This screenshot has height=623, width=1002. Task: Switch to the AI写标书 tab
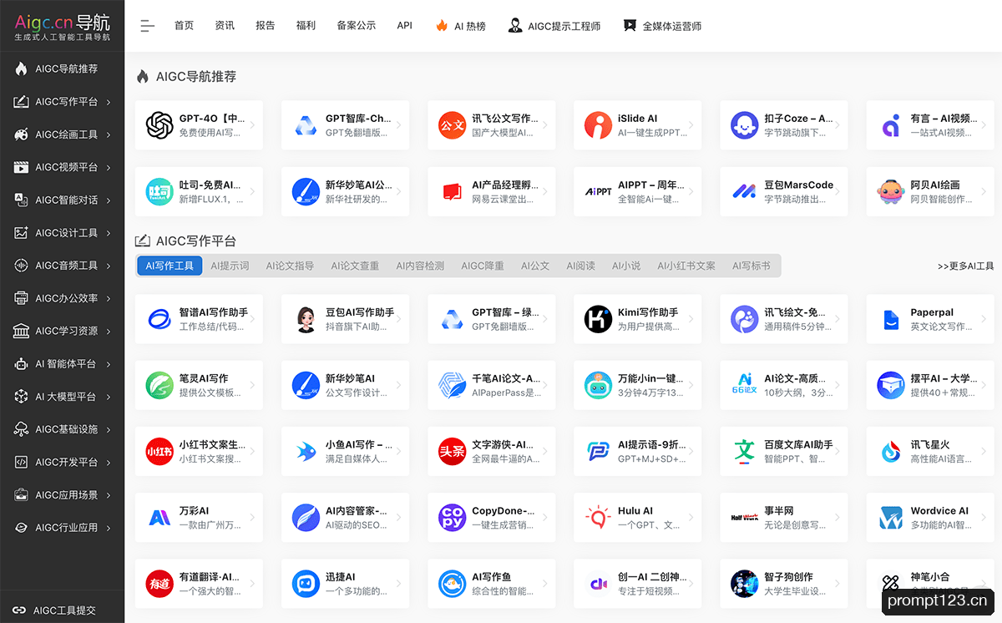(x=751, y=266)
